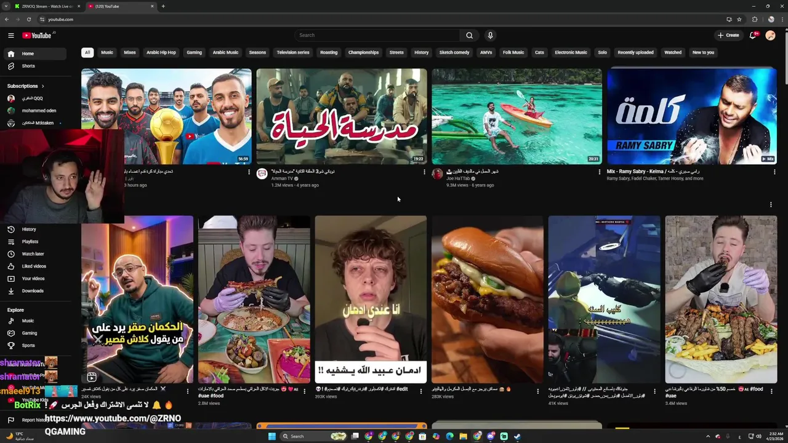Open more options for the burger Short
The width and height of the screenshot is (788, 443).
[538, 391]
